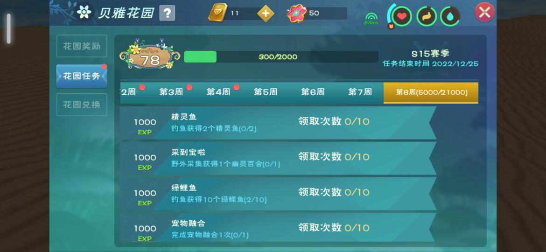546x252 pixels.
Task: Click the red heart health icon
Action: pos(402,16)
